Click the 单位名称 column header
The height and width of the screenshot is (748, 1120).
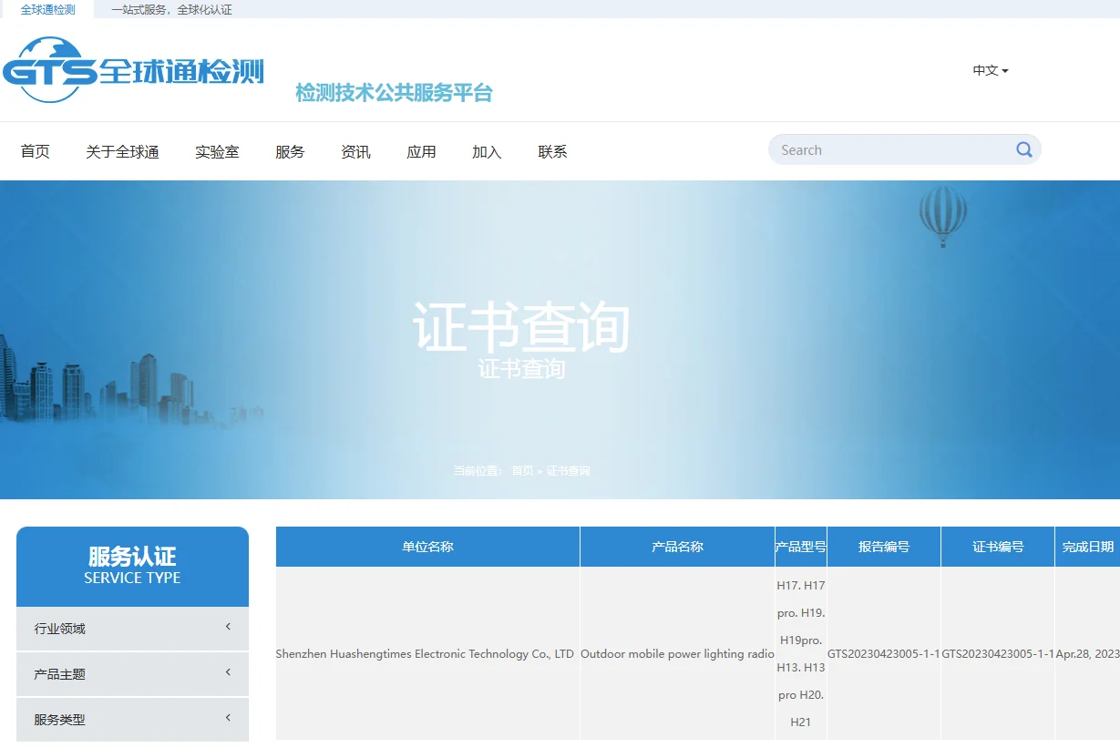[427, 547]
